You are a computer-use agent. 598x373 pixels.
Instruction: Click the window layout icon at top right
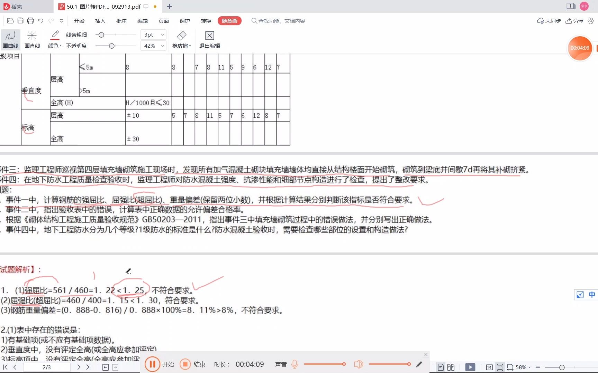click(x=571, y=6)
